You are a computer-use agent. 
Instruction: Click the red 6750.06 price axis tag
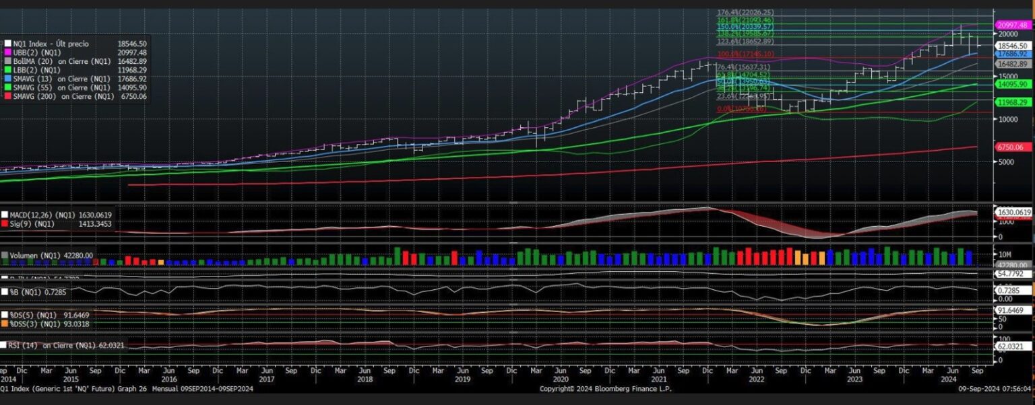(1011, 147)
